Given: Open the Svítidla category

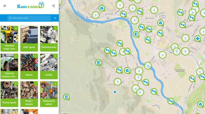Looking at the screenshot, I should [x=49, y=66].
